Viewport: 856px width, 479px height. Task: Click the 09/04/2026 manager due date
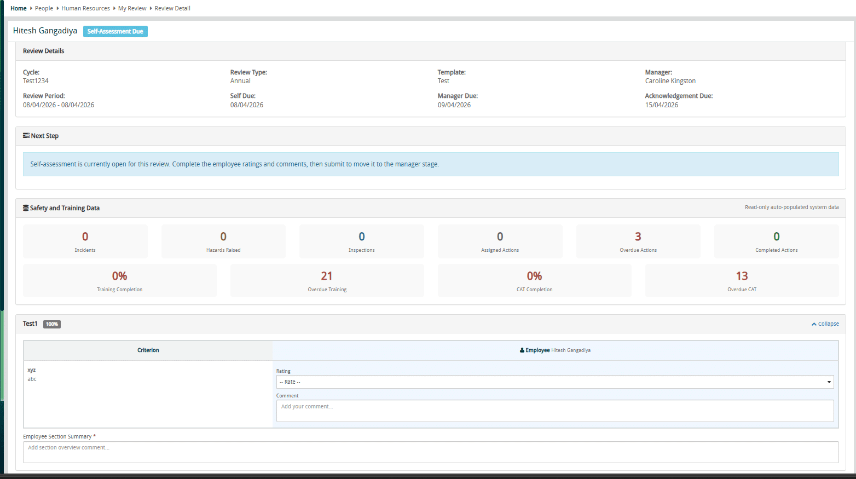(454, 105)
